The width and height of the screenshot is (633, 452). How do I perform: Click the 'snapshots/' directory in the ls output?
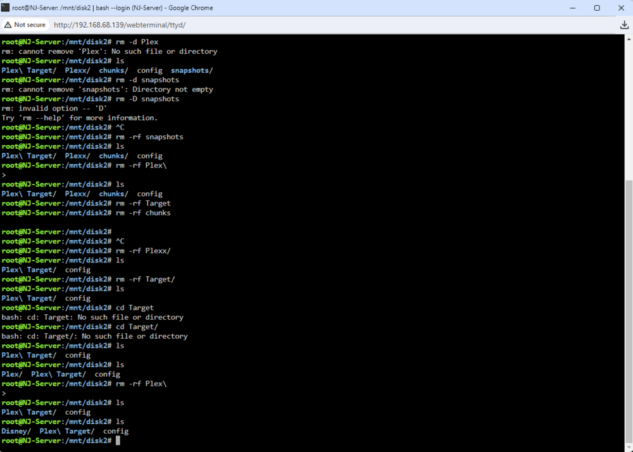pyautogui.click(x=192, y=71)
